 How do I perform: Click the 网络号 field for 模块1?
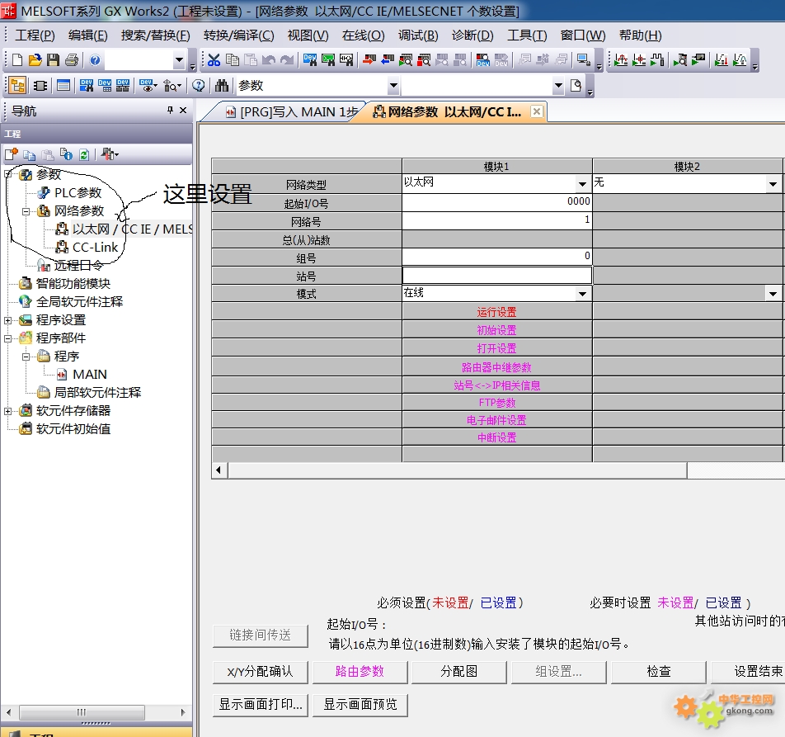click(x=496, y=221)
